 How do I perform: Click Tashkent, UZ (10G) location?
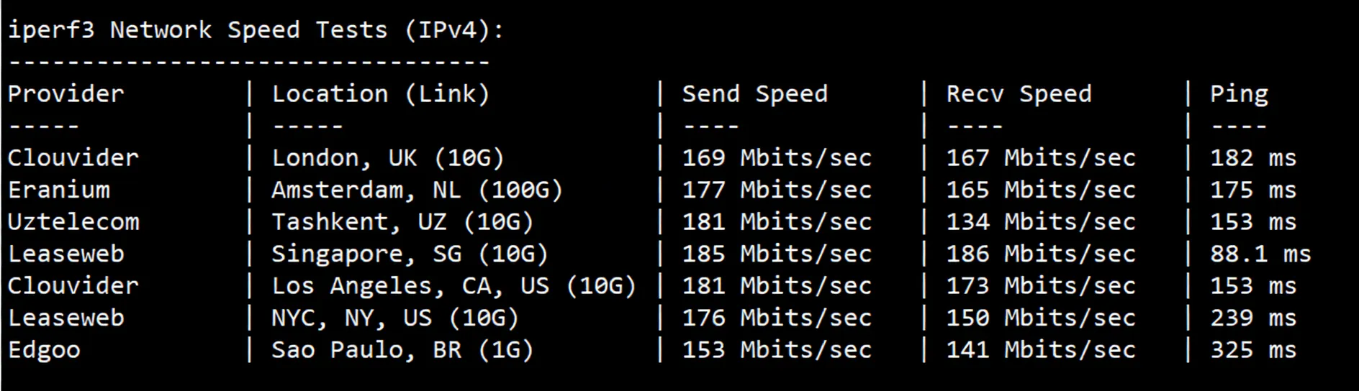click(402, 222)
